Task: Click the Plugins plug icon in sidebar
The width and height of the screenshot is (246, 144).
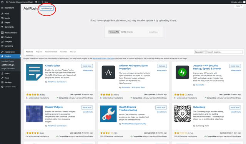Action: click(x=2, y=56)
